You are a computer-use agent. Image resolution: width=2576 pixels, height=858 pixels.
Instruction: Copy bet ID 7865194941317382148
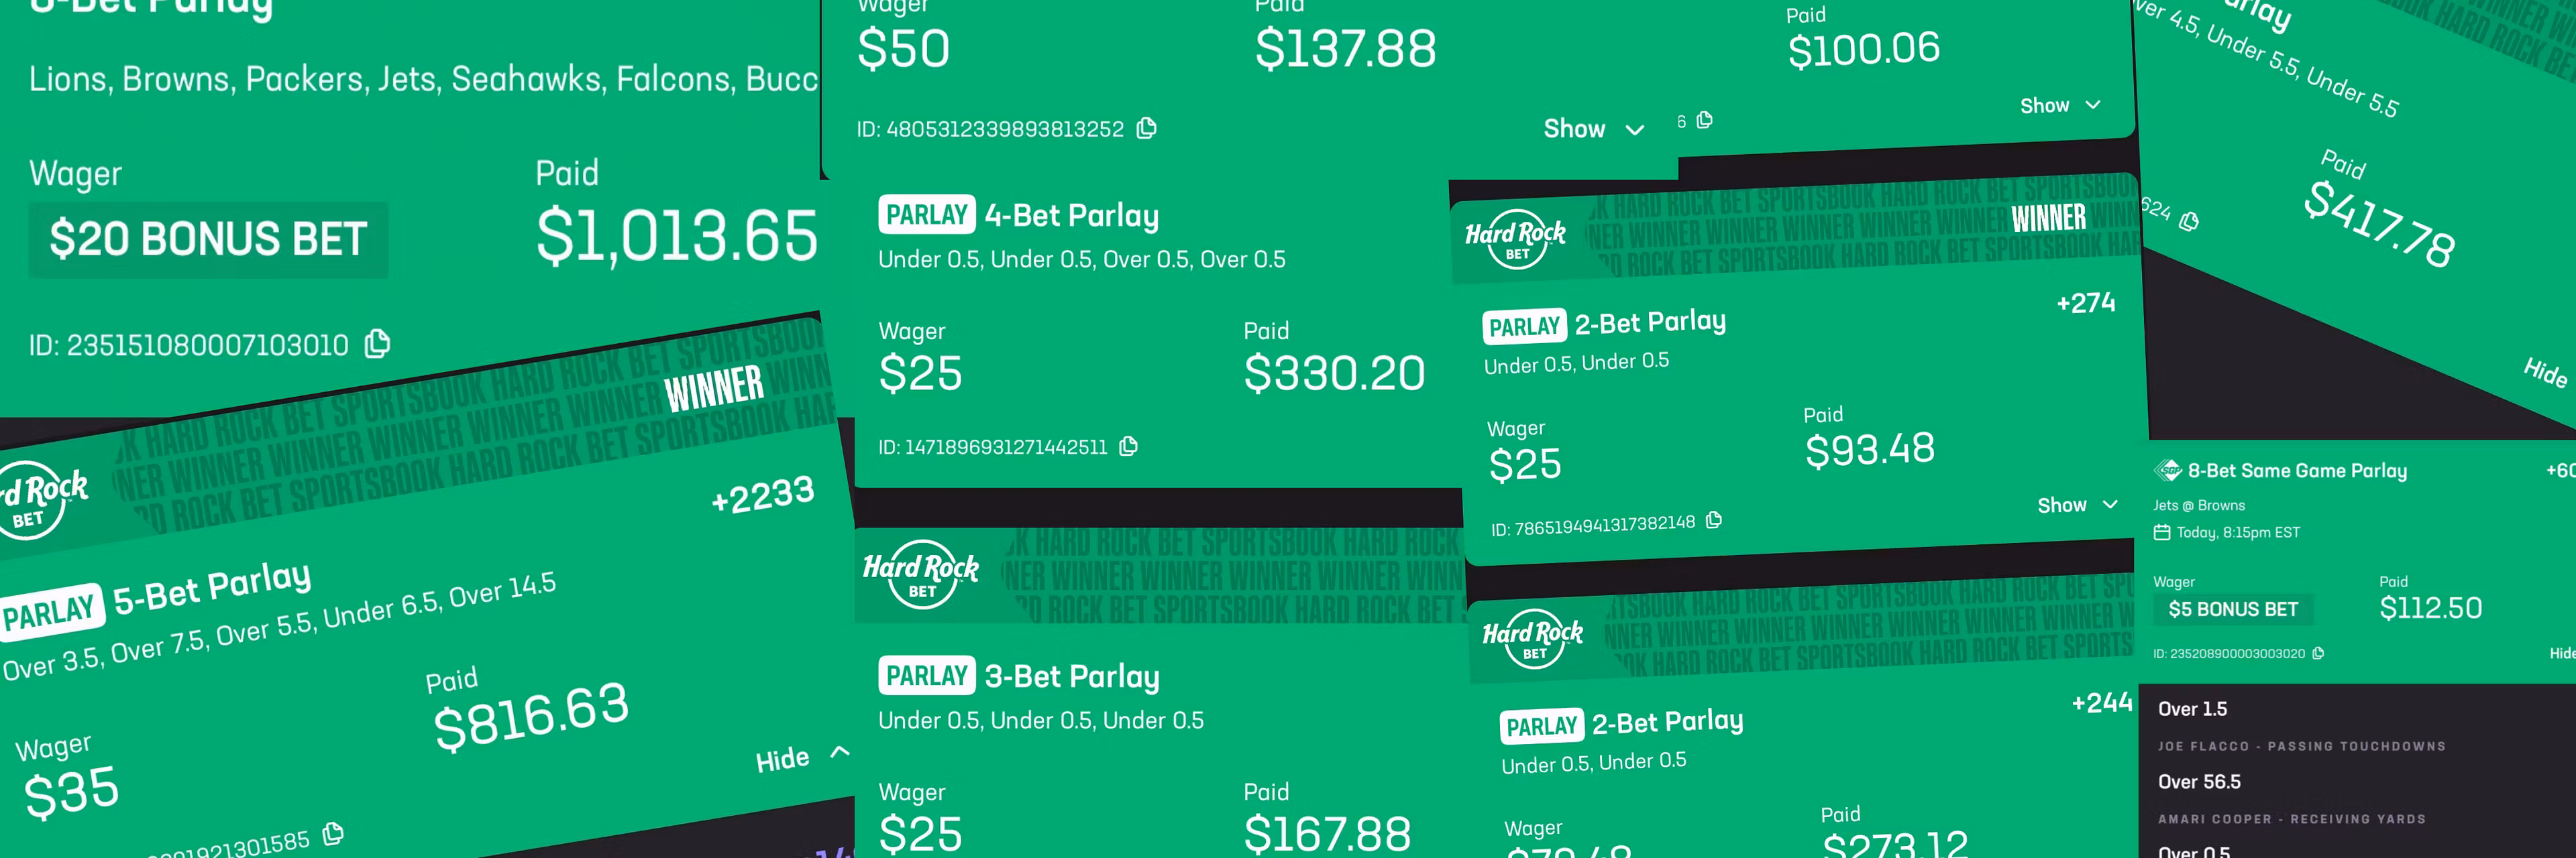pos(1714,519)
